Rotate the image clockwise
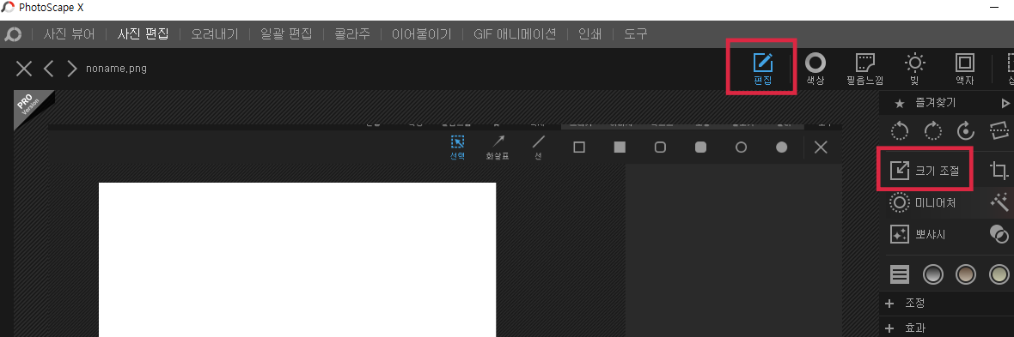The width and height of the screenshot is (1014, 337). pyautogui.click(x=932, y=131)
